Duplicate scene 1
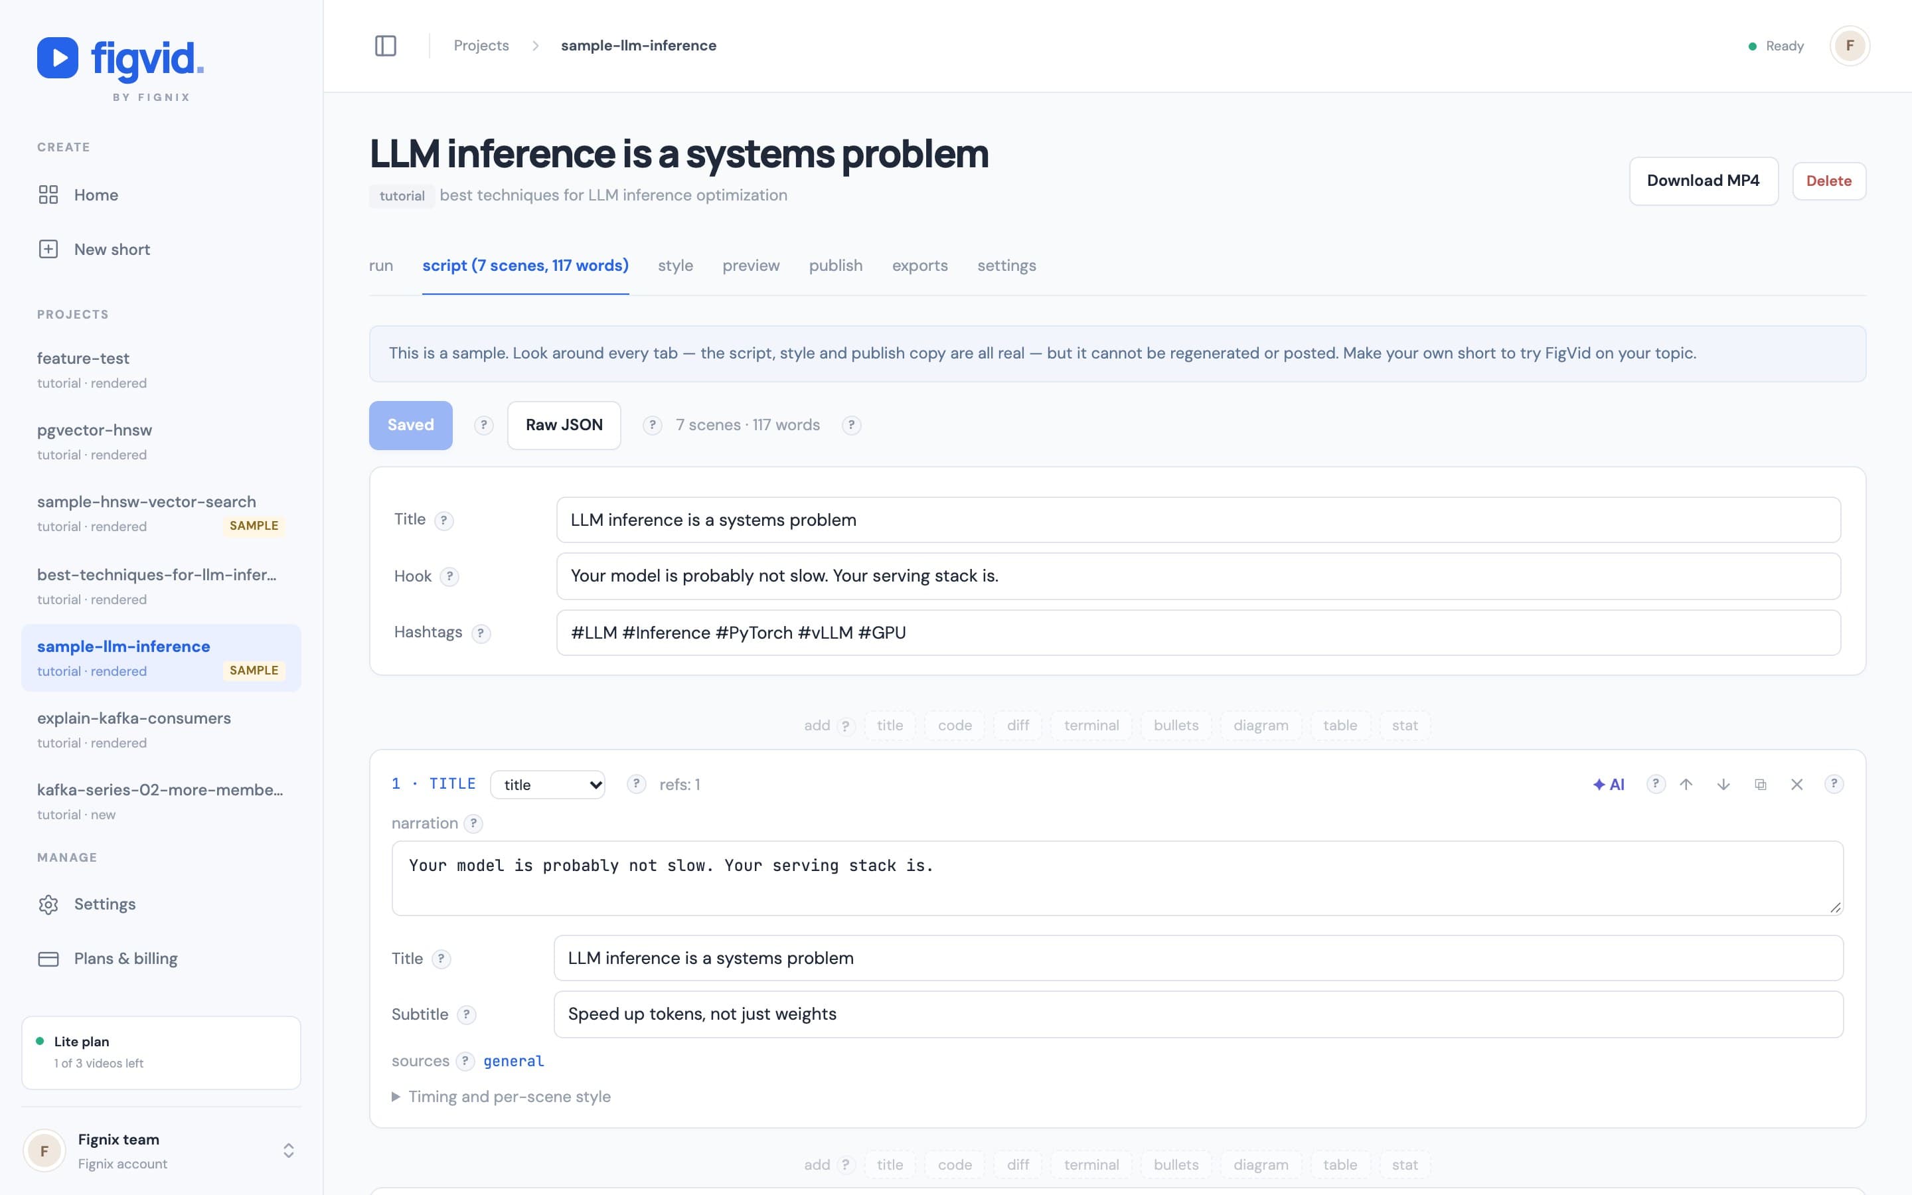The image size is (1912, 1195). coord(1761,784)
